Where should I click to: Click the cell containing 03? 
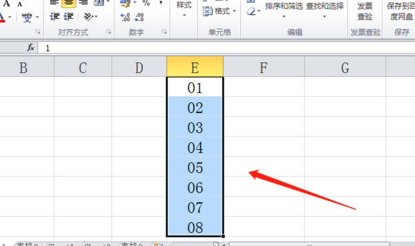[195, 127]
